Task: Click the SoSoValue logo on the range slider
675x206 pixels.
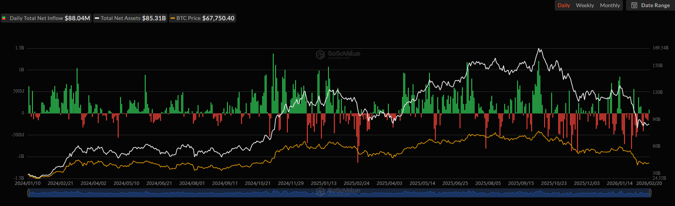Action: coord(320,191)
